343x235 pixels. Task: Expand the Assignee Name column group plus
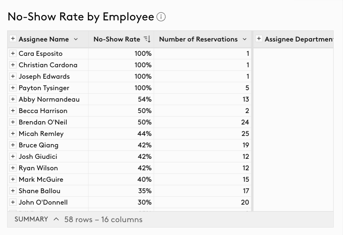tap(13, 39)
